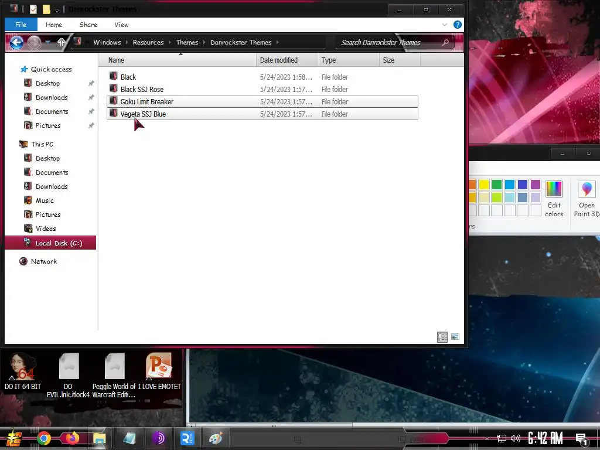Expand the arrow after Windows breadcrumb

127,42
